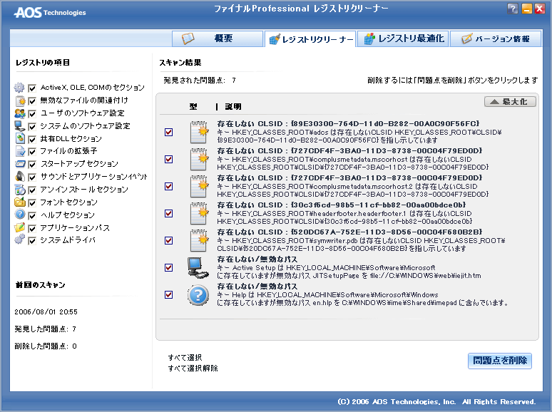Click the ファイルの拡張子 label
The height and width of the screenshot is (412, 552).
(x=68, y=151)
